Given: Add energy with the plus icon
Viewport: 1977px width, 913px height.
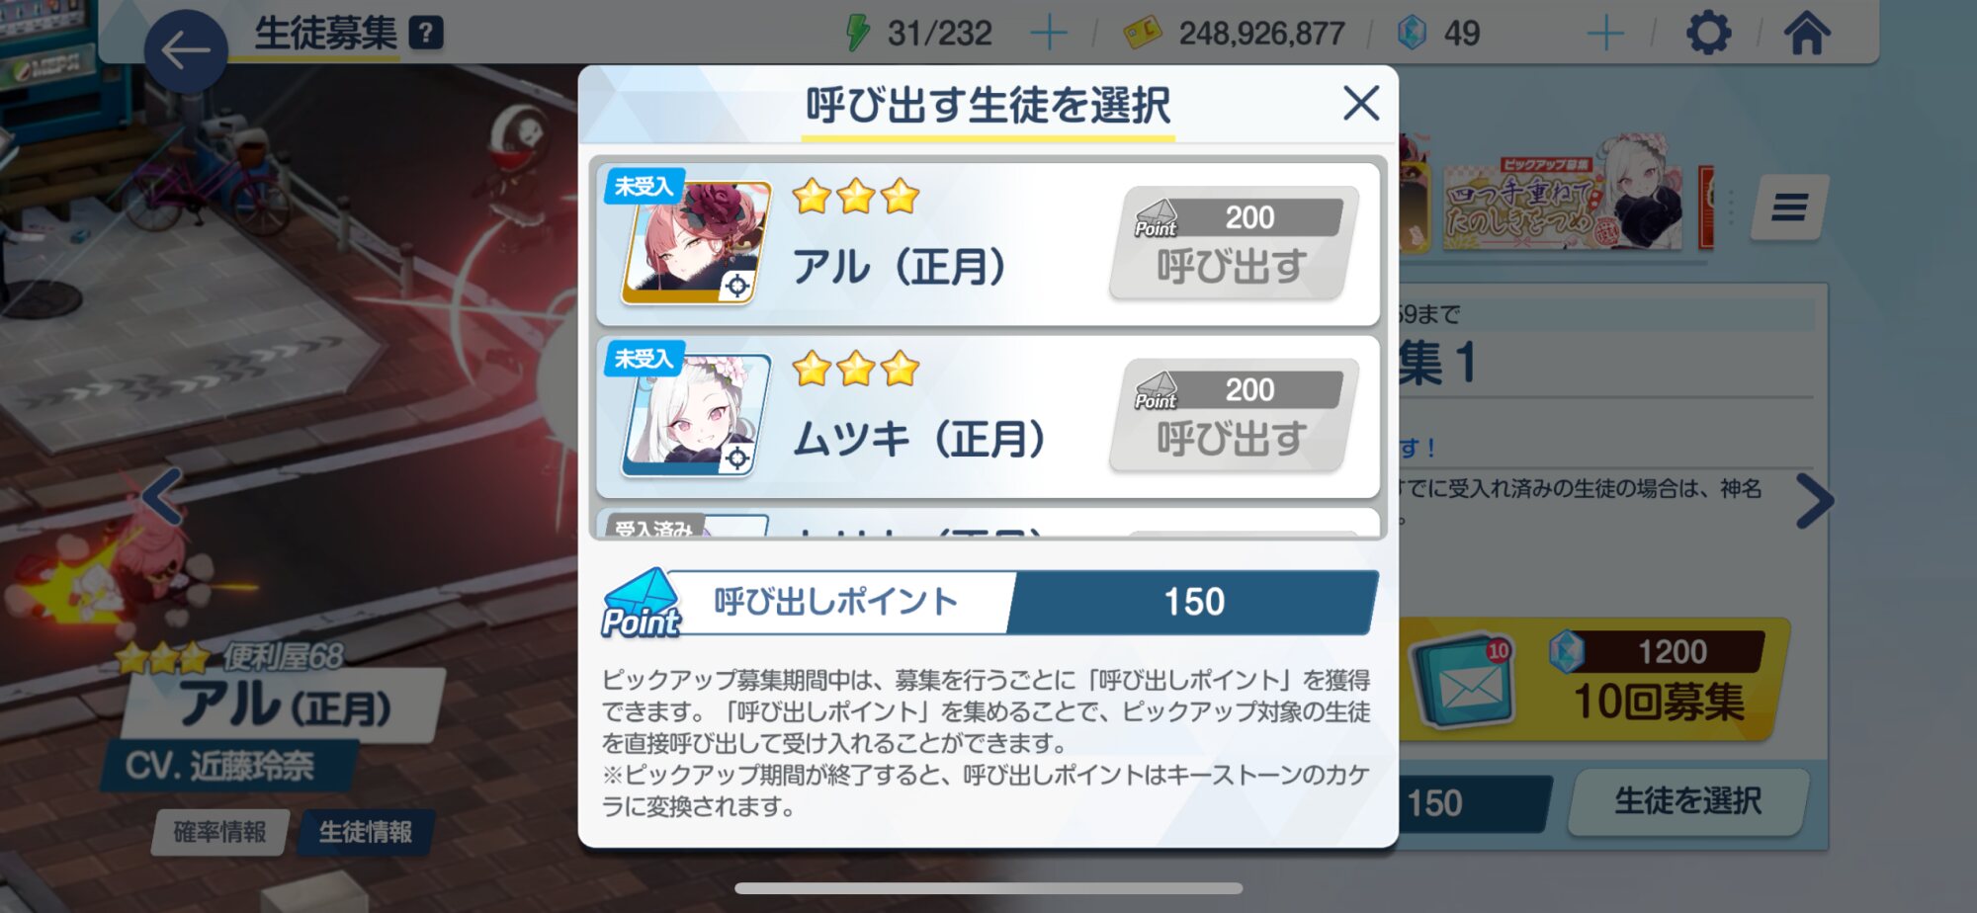Looking at the screenshot, I should click(1049, 34).
